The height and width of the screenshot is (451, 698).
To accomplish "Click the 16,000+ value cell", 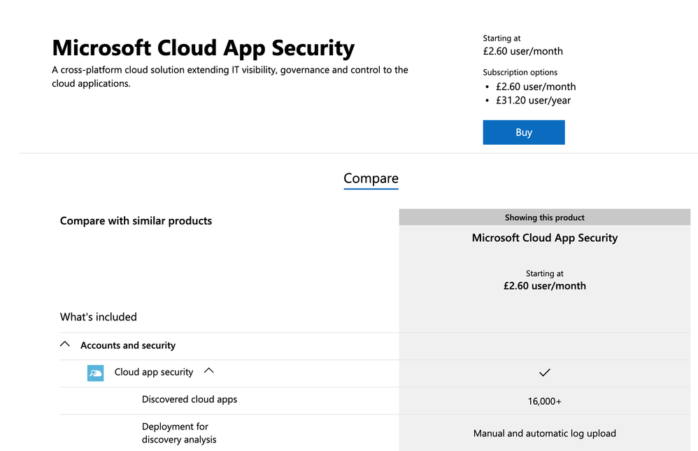I will [x=545, y=401].
